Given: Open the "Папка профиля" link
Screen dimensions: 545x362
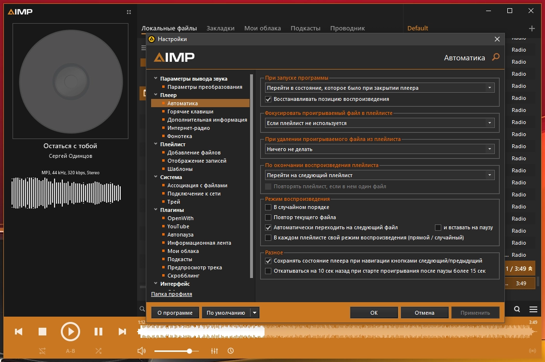Looking at the screenshot, I should tap(172, 294).
